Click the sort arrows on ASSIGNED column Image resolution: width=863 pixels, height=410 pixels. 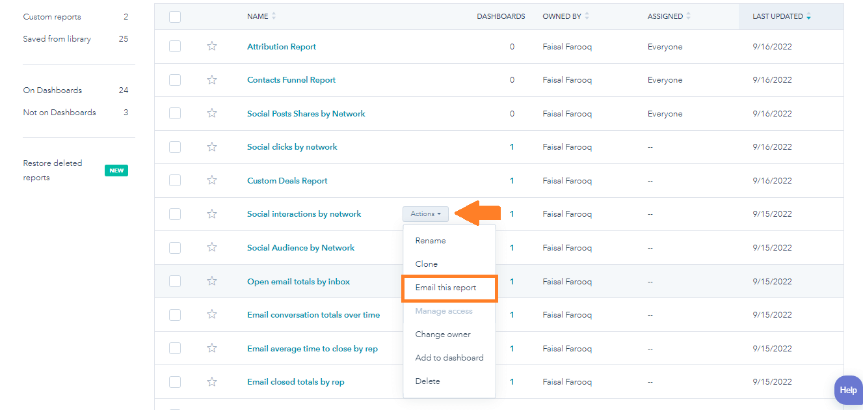(x=689, y=16)
